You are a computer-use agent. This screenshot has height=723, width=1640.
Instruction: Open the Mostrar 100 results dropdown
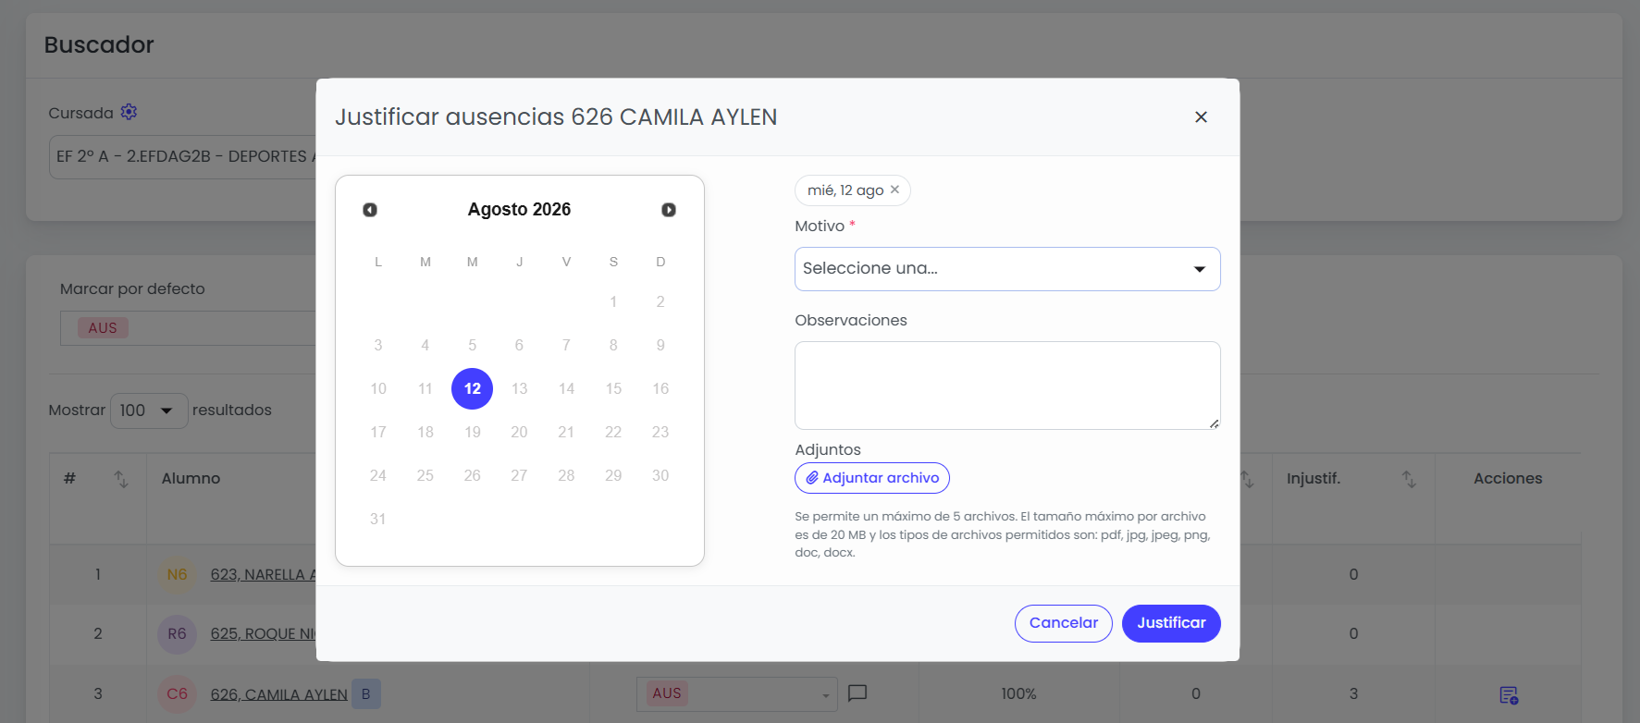(149, 411)
